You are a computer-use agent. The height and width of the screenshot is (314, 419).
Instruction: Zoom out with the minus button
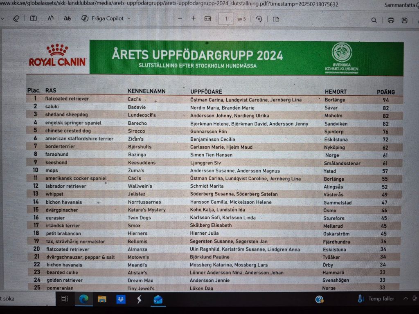tap(180, 19)
